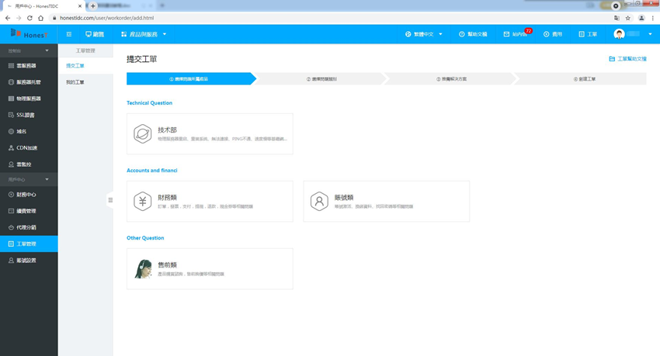Open 工單 tickets in top bar
Viewport: 660px width, 356px height.
pos(588,34)
